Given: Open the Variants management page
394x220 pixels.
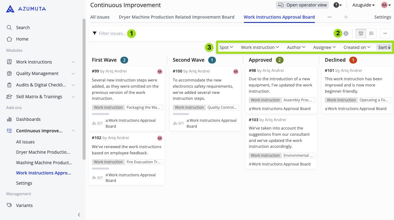Looking at the screenshot, I should coord(24,205).
